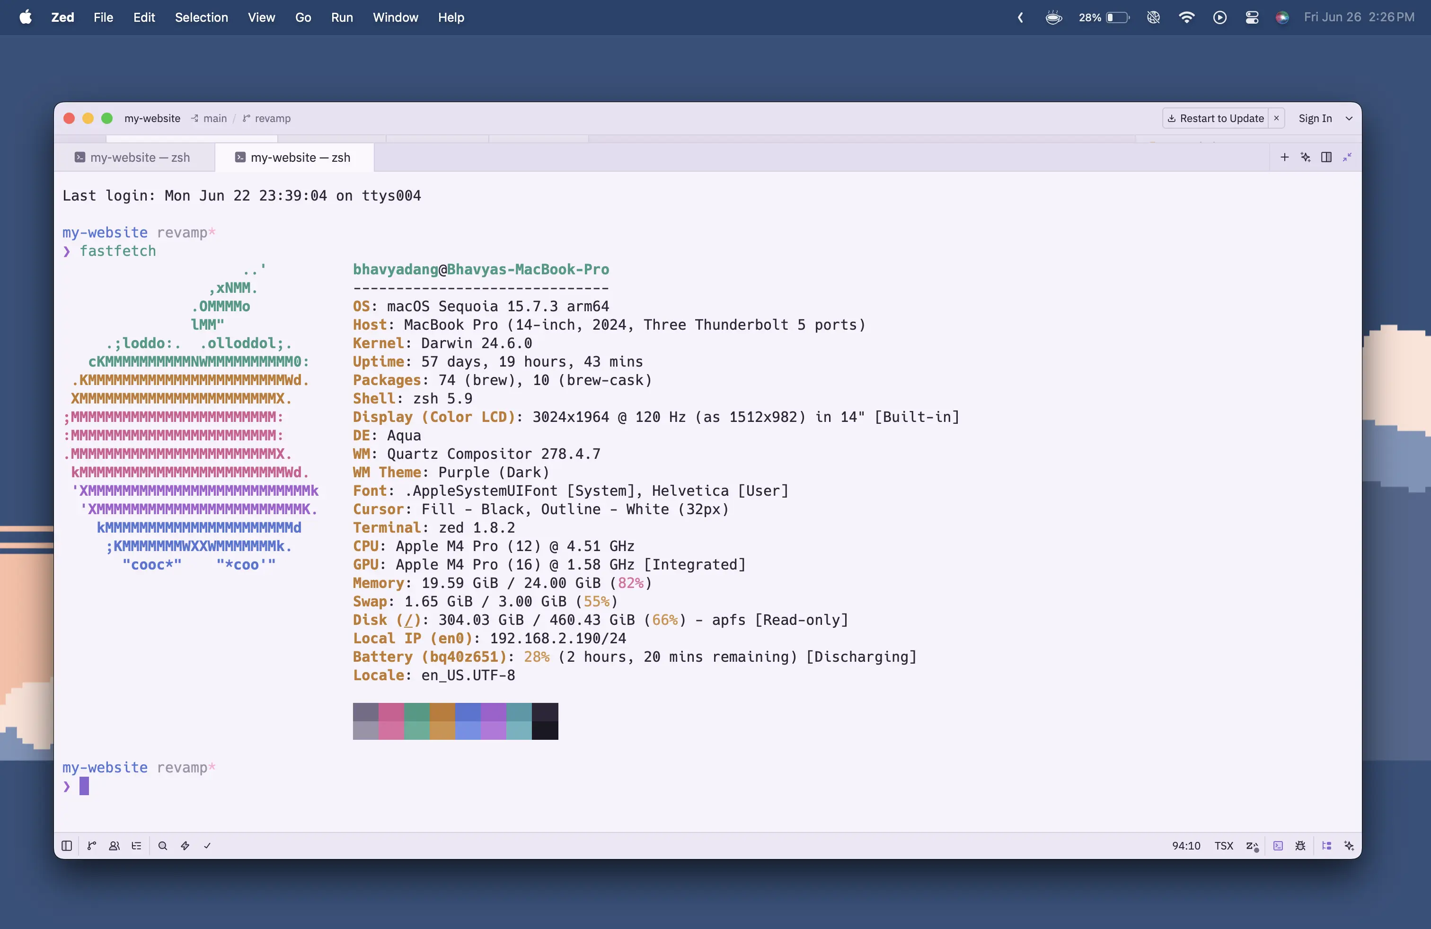Dismiss the Restart to Update notice
Viewport: 1431px width, 929px height.
tap(1276, 118)
